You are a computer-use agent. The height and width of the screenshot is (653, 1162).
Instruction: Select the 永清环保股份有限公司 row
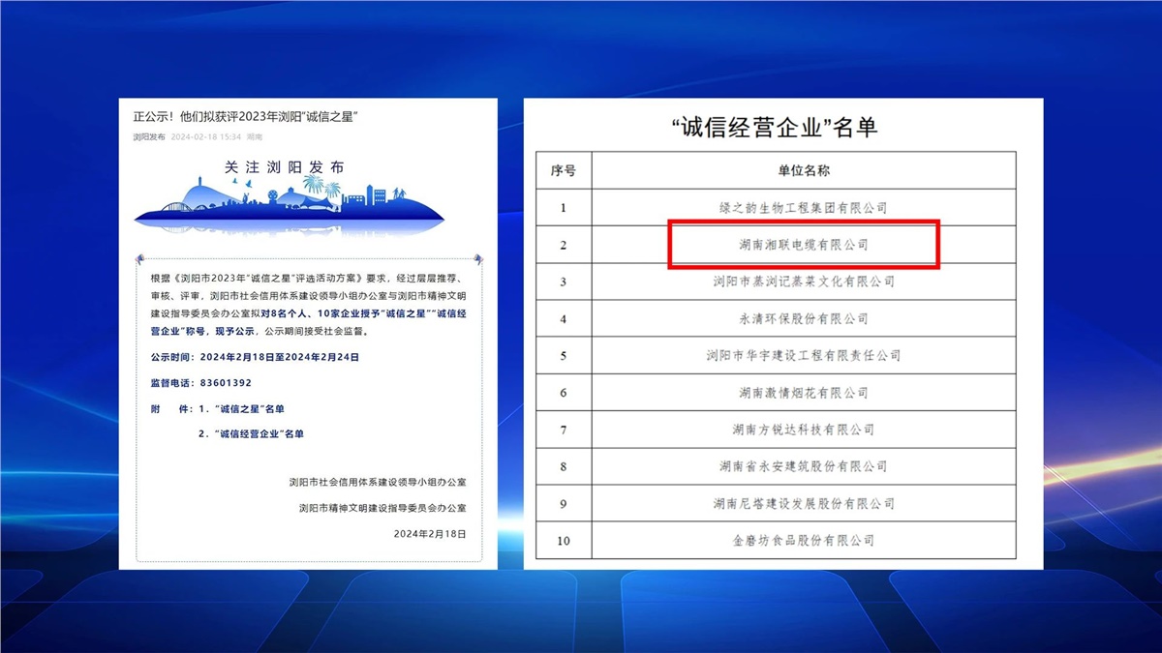pos(803,318)
